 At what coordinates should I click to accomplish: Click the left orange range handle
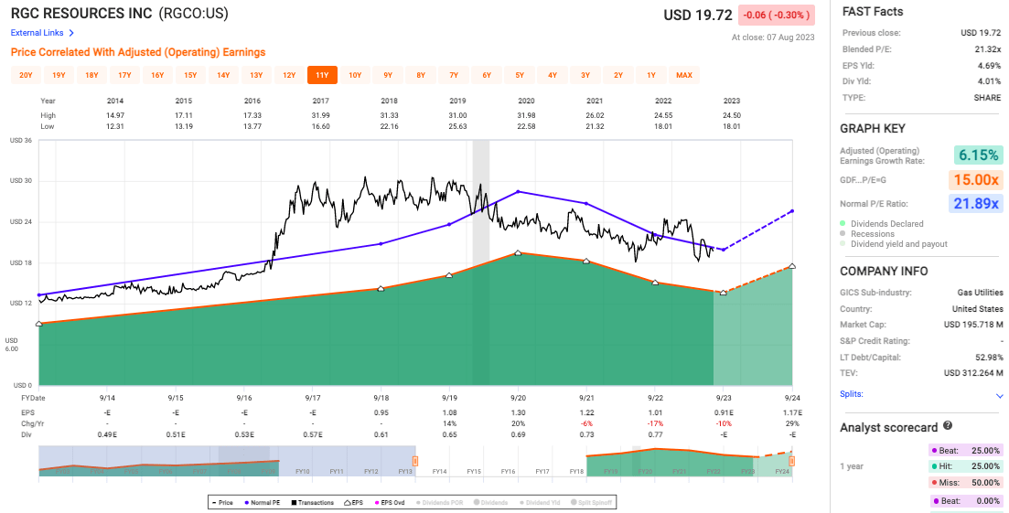(x=415, y=461)
